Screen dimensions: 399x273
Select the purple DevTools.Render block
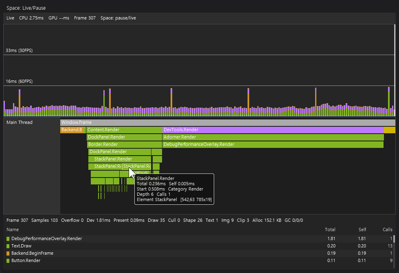tap(273, 130)
